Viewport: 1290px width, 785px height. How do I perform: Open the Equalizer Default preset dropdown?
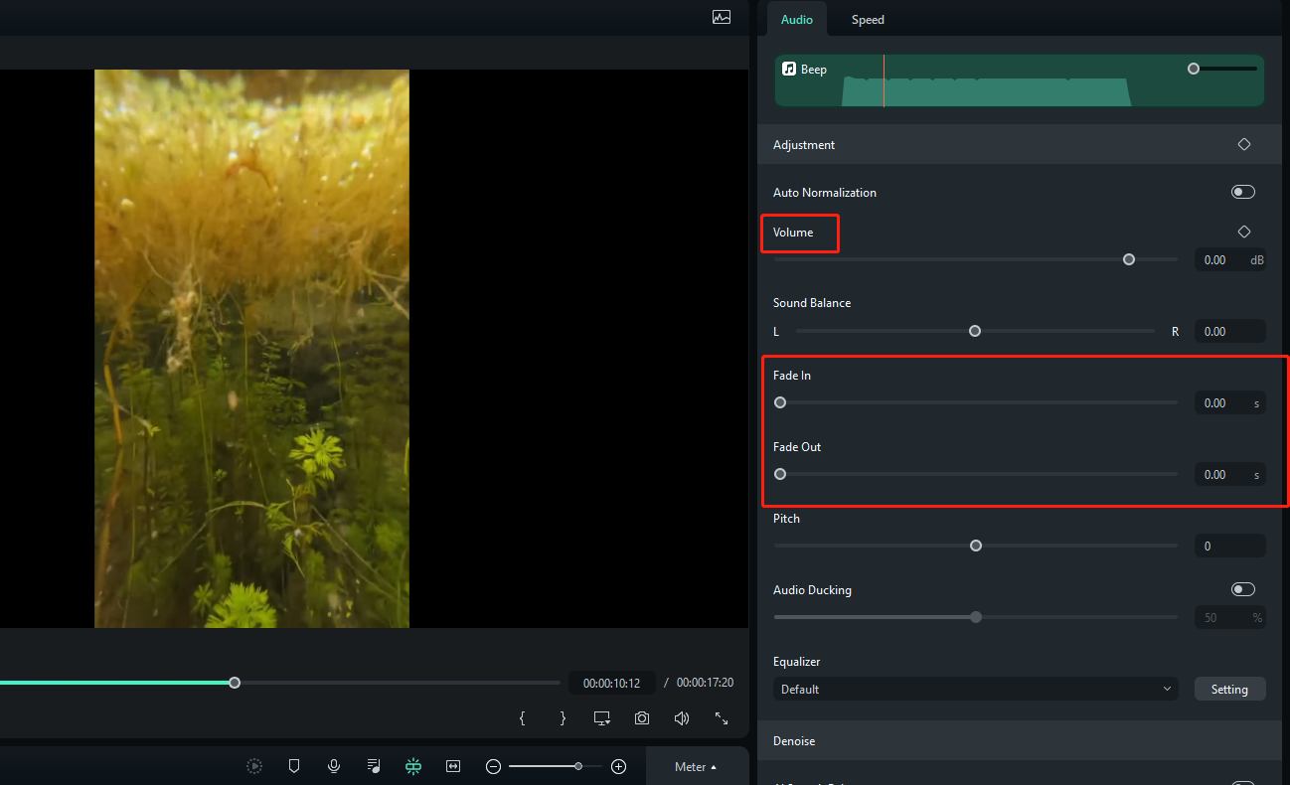pyautogui.click(x=975, y=689)
